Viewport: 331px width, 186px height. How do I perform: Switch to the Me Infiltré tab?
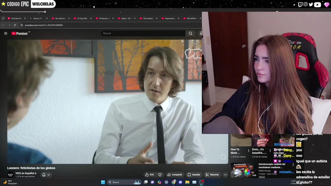(192, 18)
